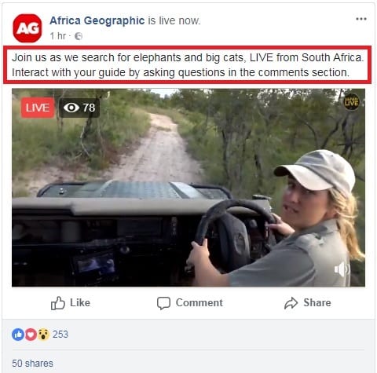The image size is (377, 373).
Task: Open the post options three-dots menu
Action: tap(361, 19)
